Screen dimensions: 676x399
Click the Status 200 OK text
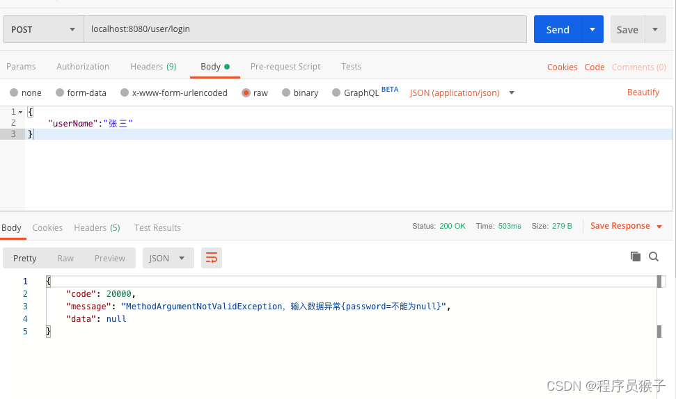pos(439,226)
